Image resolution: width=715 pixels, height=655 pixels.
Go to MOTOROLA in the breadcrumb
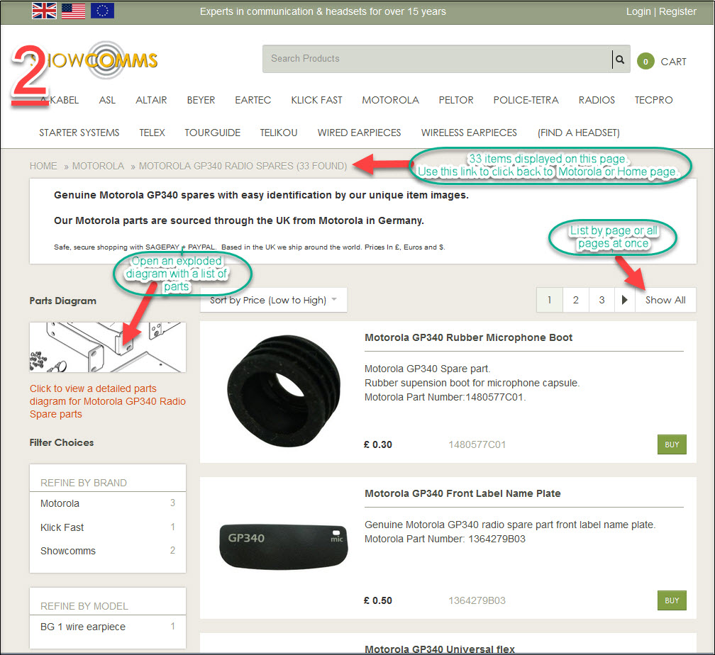(x=98, y=166)
